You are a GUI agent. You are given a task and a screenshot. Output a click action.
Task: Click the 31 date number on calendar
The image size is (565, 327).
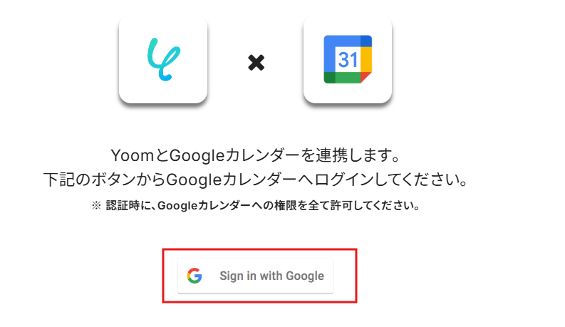(x=348, y=59)
